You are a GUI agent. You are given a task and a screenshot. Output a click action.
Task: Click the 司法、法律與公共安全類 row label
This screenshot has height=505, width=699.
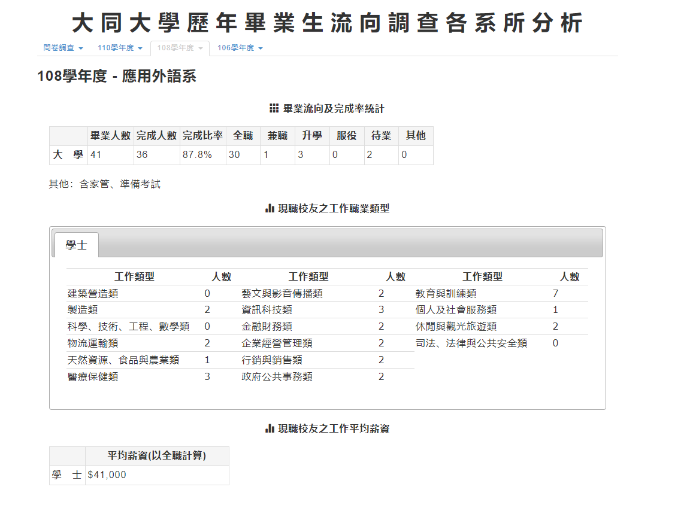pyautogui.click(x=471, y=343)
